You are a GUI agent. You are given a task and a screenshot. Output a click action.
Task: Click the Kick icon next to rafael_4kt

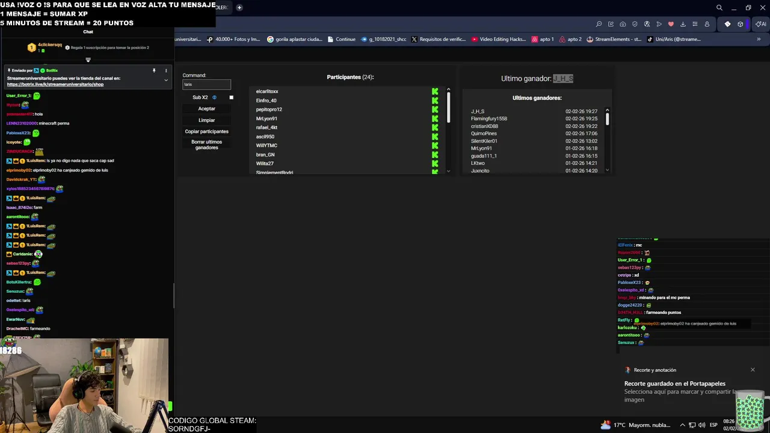tap(435, 127)
